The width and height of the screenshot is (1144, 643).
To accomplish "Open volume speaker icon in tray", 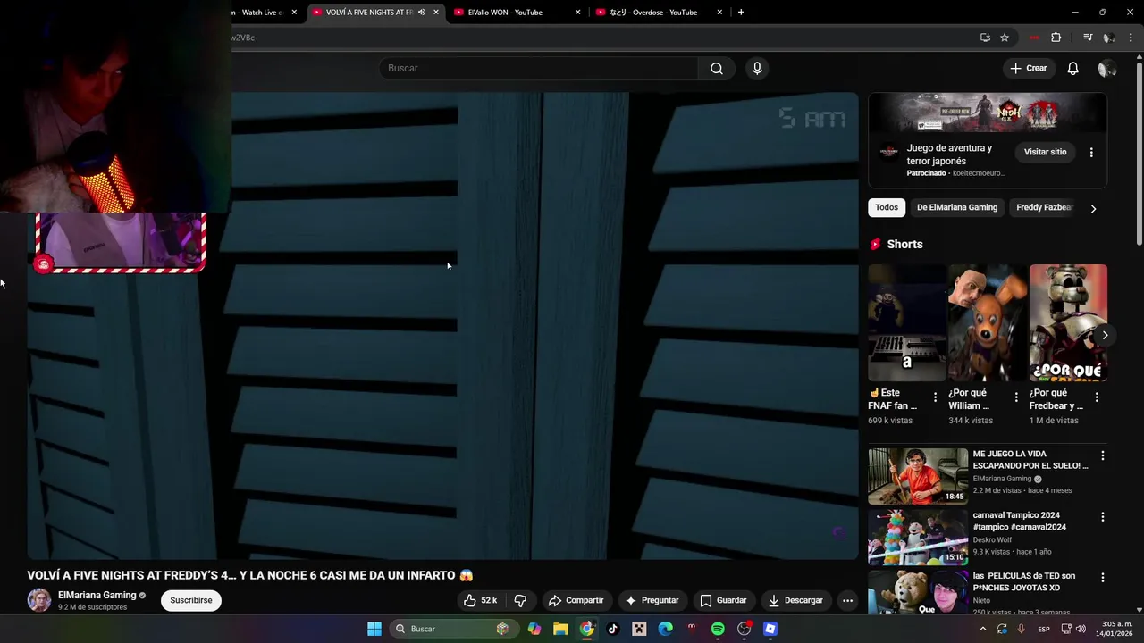I will point(1081,629).
